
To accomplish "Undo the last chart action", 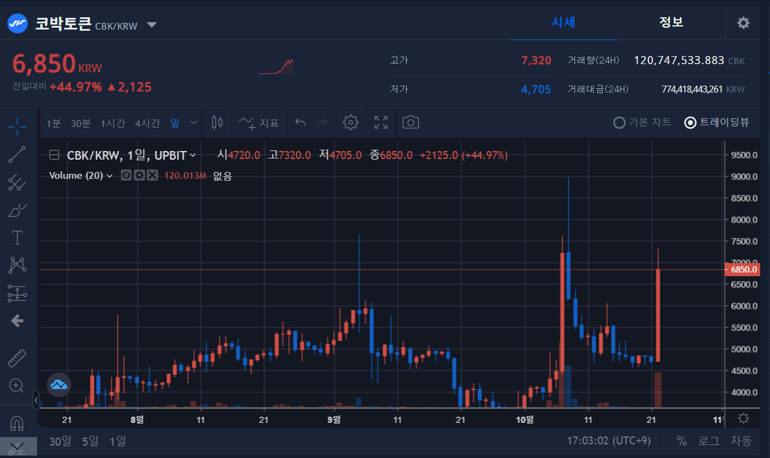I will 300,123.
